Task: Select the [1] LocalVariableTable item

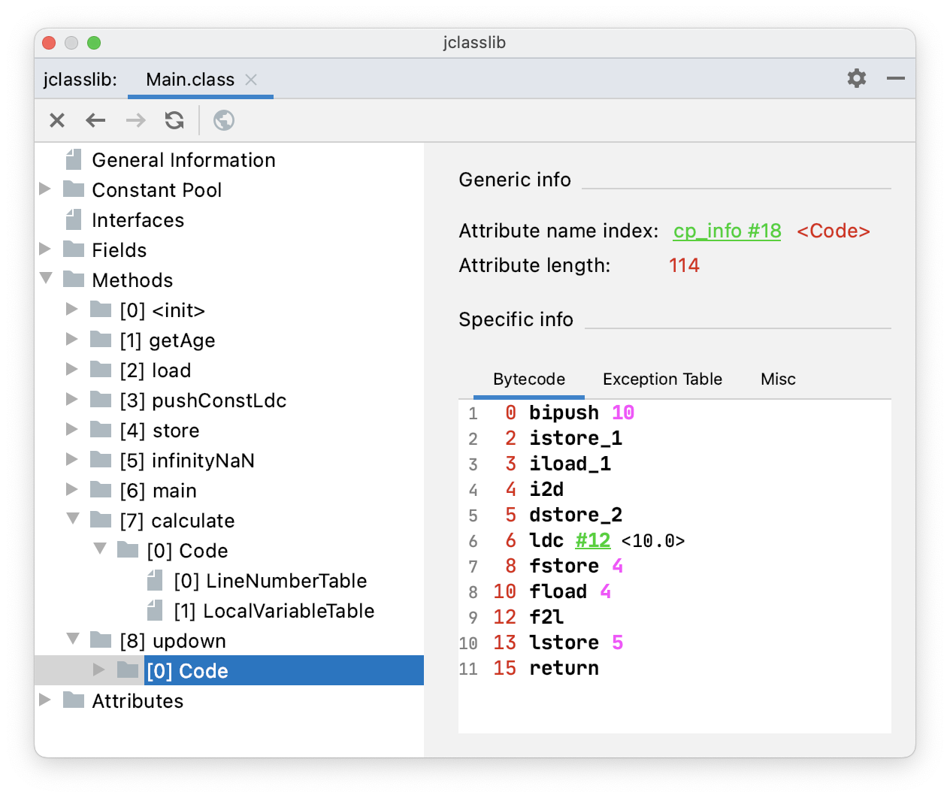Action: (274, 611)
